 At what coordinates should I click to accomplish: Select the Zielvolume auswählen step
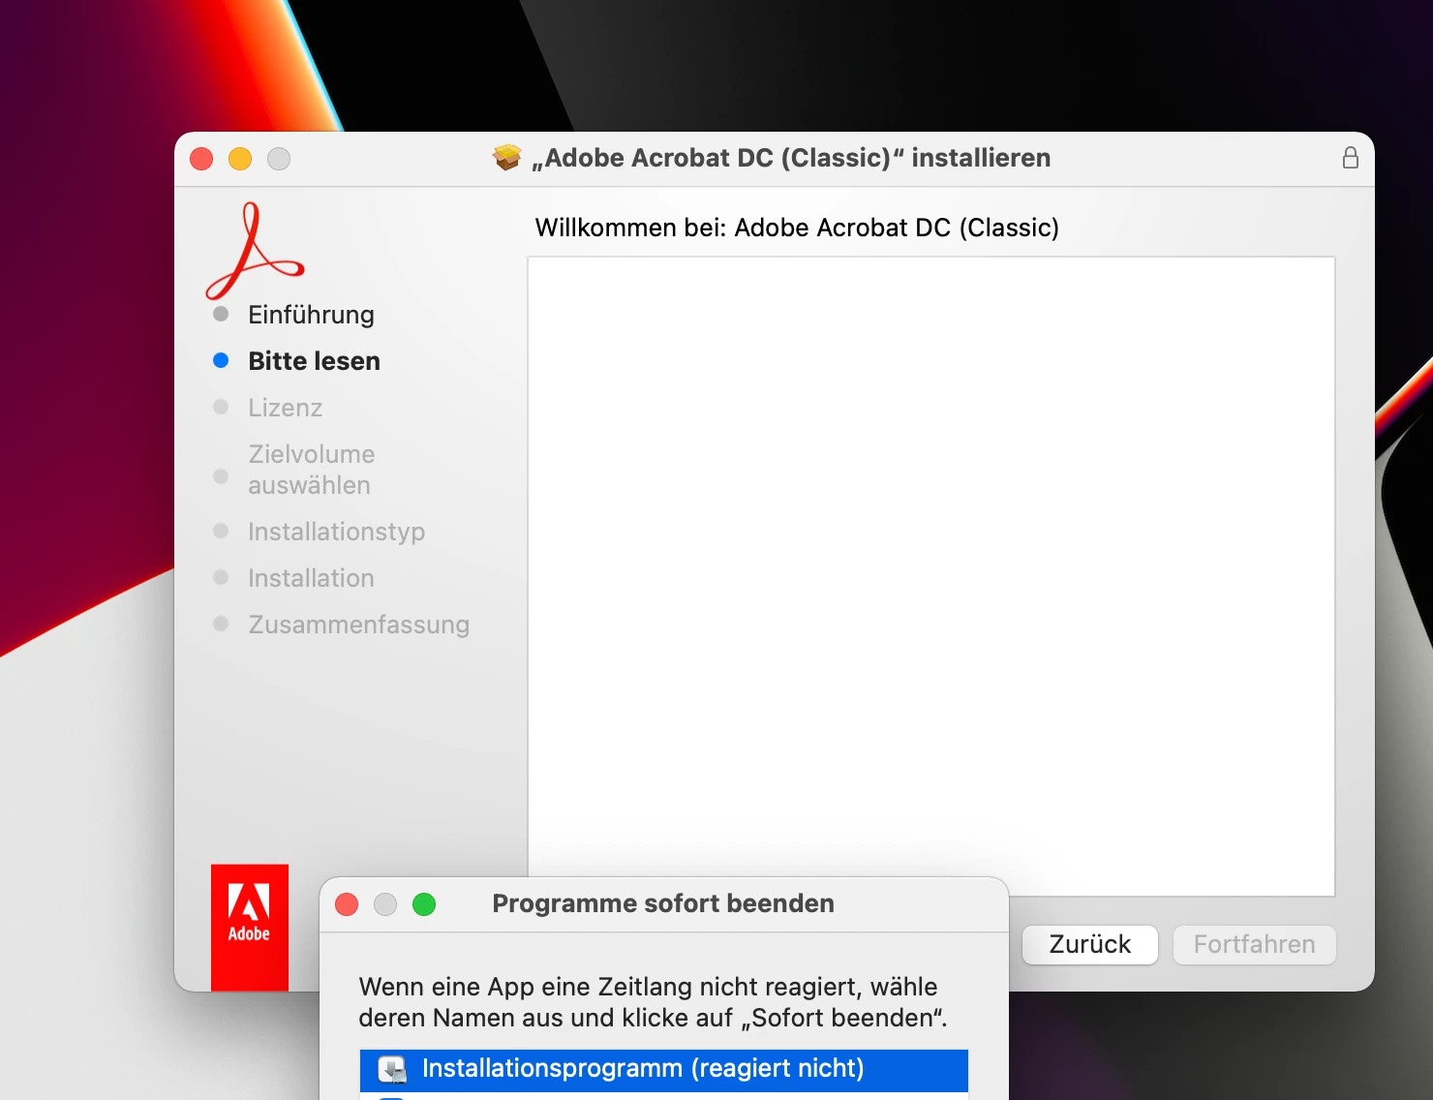[x=311, y=470]
